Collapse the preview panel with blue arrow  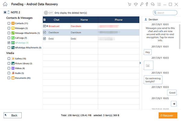[140, 63]
